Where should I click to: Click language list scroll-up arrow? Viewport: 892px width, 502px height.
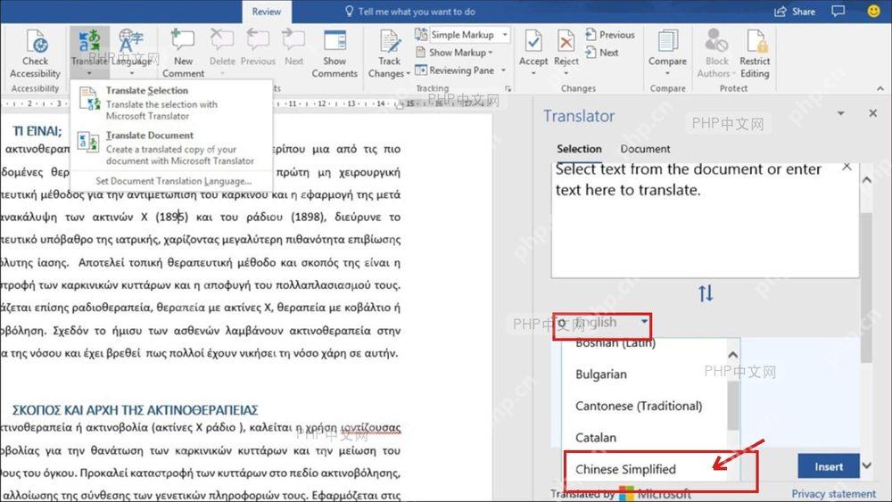tap(733, 355)
